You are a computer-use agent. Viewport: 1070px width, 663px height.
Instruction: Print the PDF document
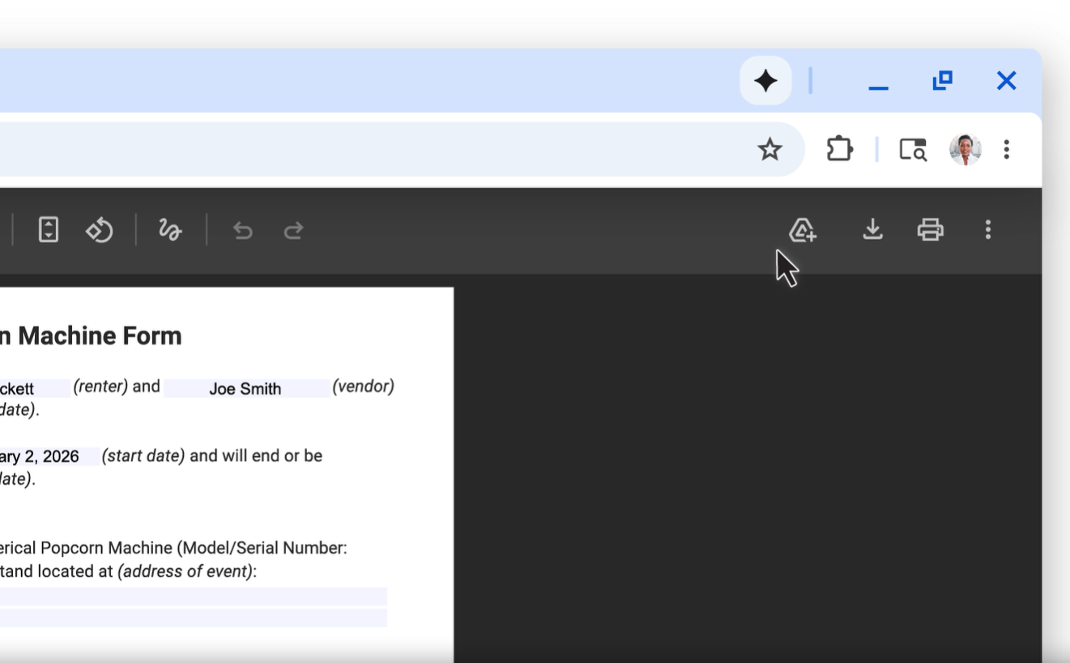coord(930,230)
